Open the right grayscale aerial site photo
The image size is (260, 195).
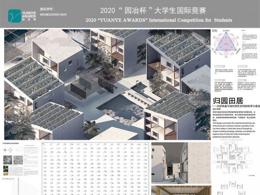18,160
